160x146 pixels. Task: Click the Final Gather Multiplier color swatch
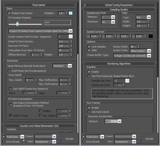(71, 13)
